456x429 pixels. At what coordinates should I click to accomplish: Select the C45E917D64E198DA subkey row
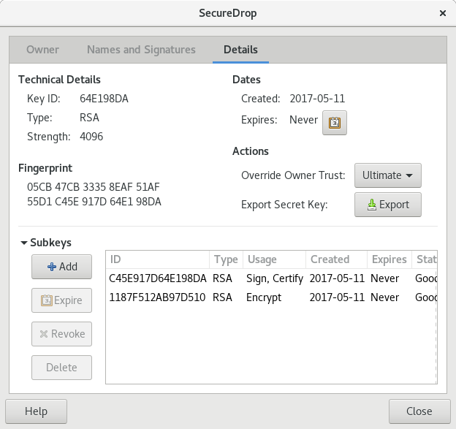[x=271, y=278]
